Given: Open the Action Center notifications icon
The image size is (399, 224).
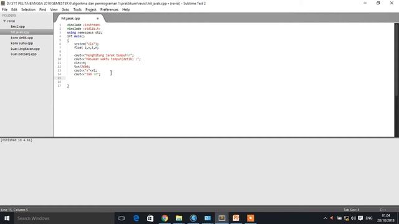Looking at the screenshot, I should point(360,218).
